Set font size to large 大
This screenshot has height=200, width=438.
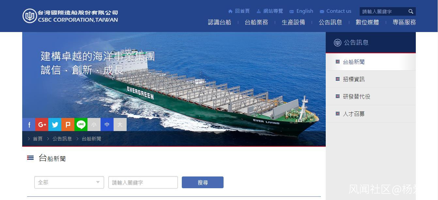(x=120, y=125)
